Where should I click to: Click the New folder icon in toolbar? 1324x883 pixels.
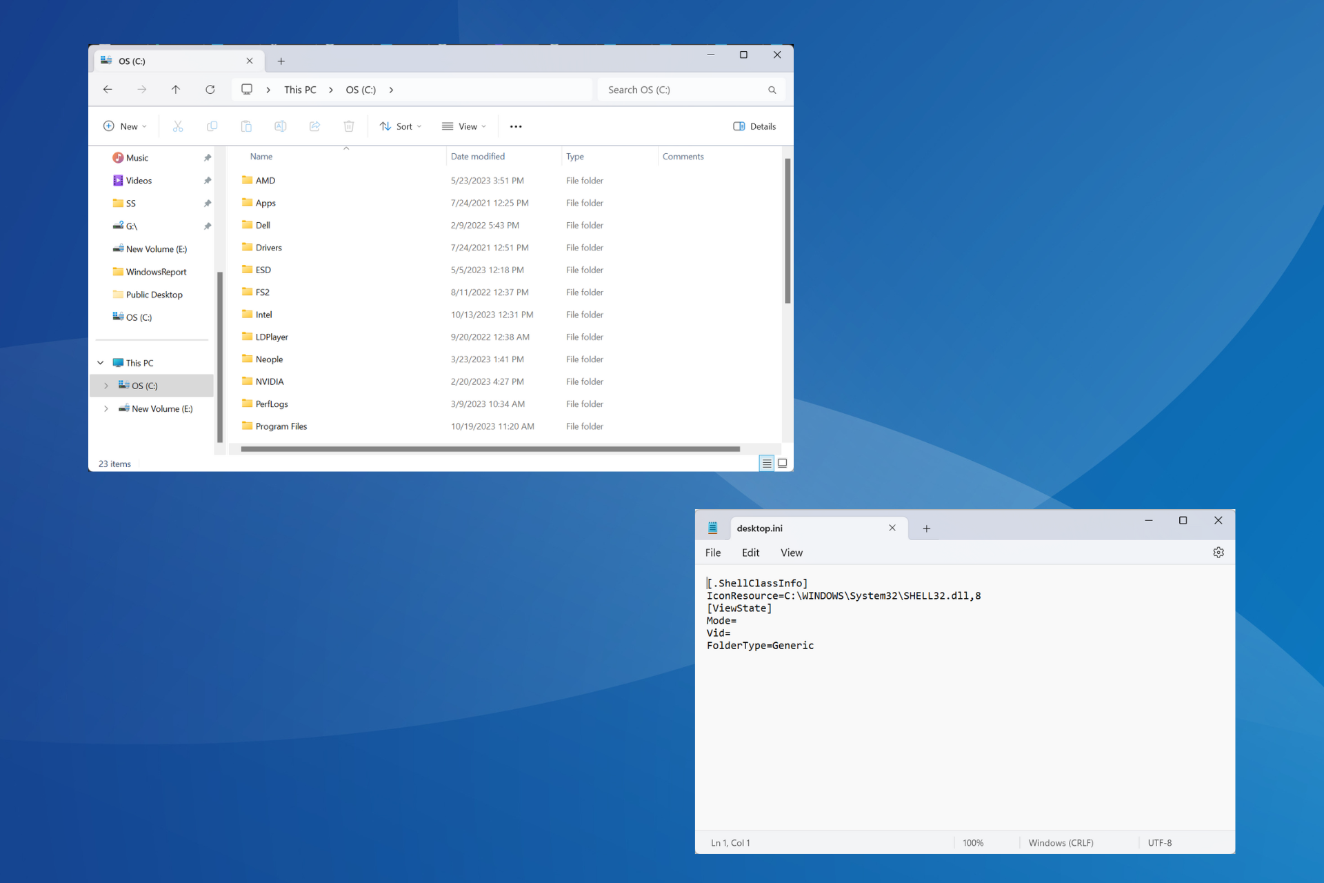[x=123, y=126]
